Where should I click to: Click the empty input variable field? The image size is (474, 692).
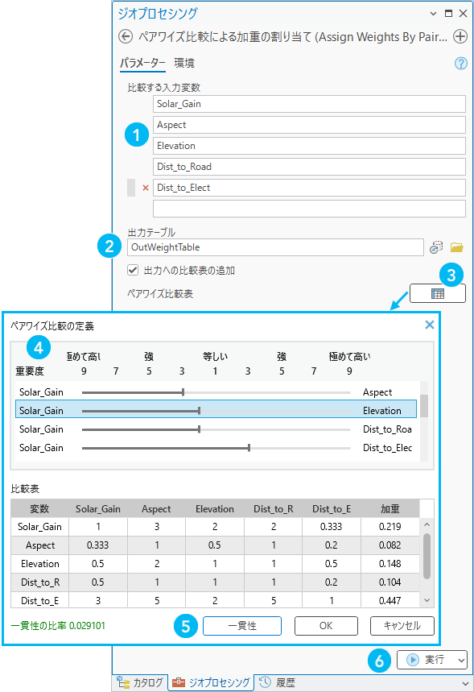click(x=309, y=209)
